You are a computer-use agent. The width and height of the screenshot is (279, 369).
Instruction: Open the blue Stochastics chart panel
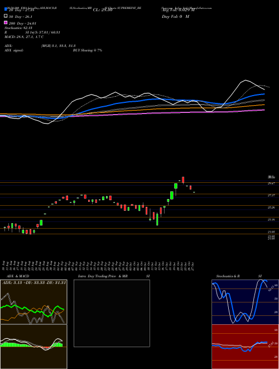[x=245, y=302]
